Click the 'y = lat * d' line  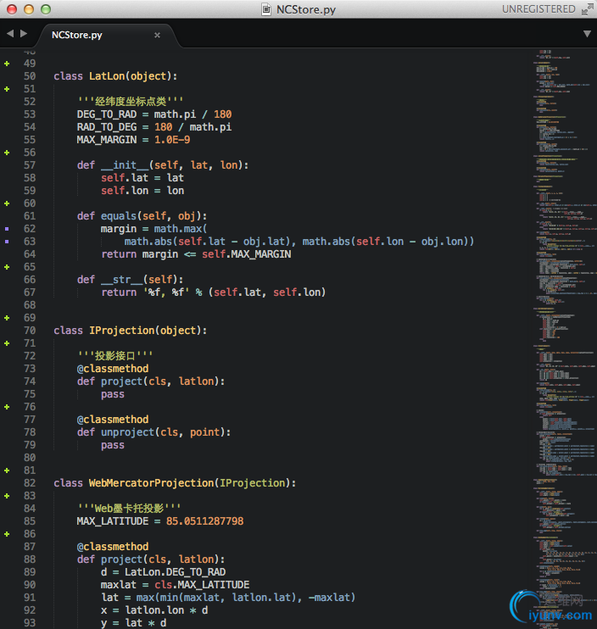point(134,623)
